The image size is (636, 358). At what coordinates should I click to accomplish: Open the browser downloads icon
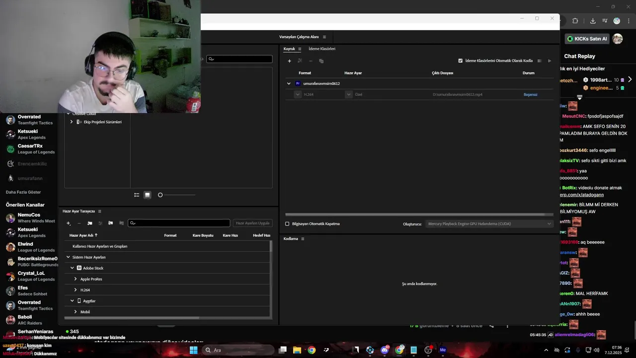(x=593, y=21)
